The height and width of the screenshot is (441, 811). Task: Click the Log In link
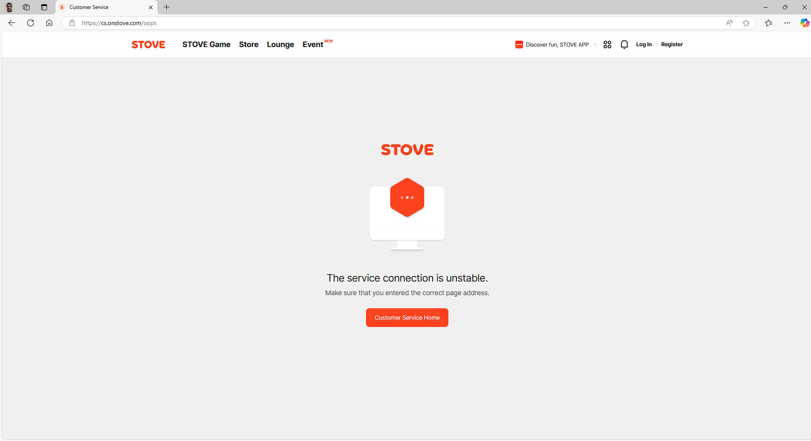point(644,45)
